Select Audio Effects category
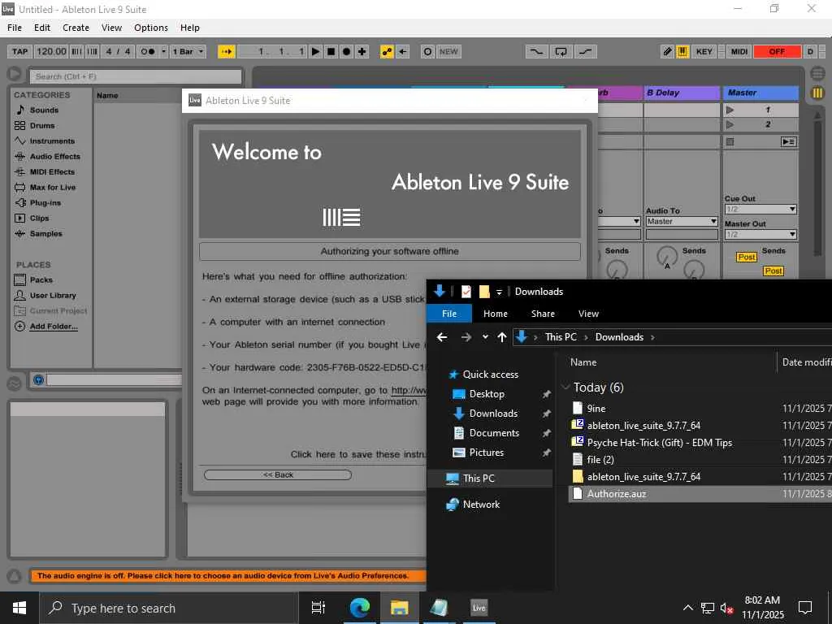Image resolution: width=832 pixels, height=624 pixels. pyautogui.click(x=54, y=157)
